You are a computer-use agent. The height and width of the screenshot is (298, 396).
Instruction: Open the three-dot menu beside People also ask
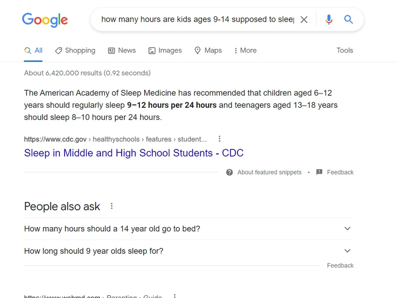tap(112, 207)
